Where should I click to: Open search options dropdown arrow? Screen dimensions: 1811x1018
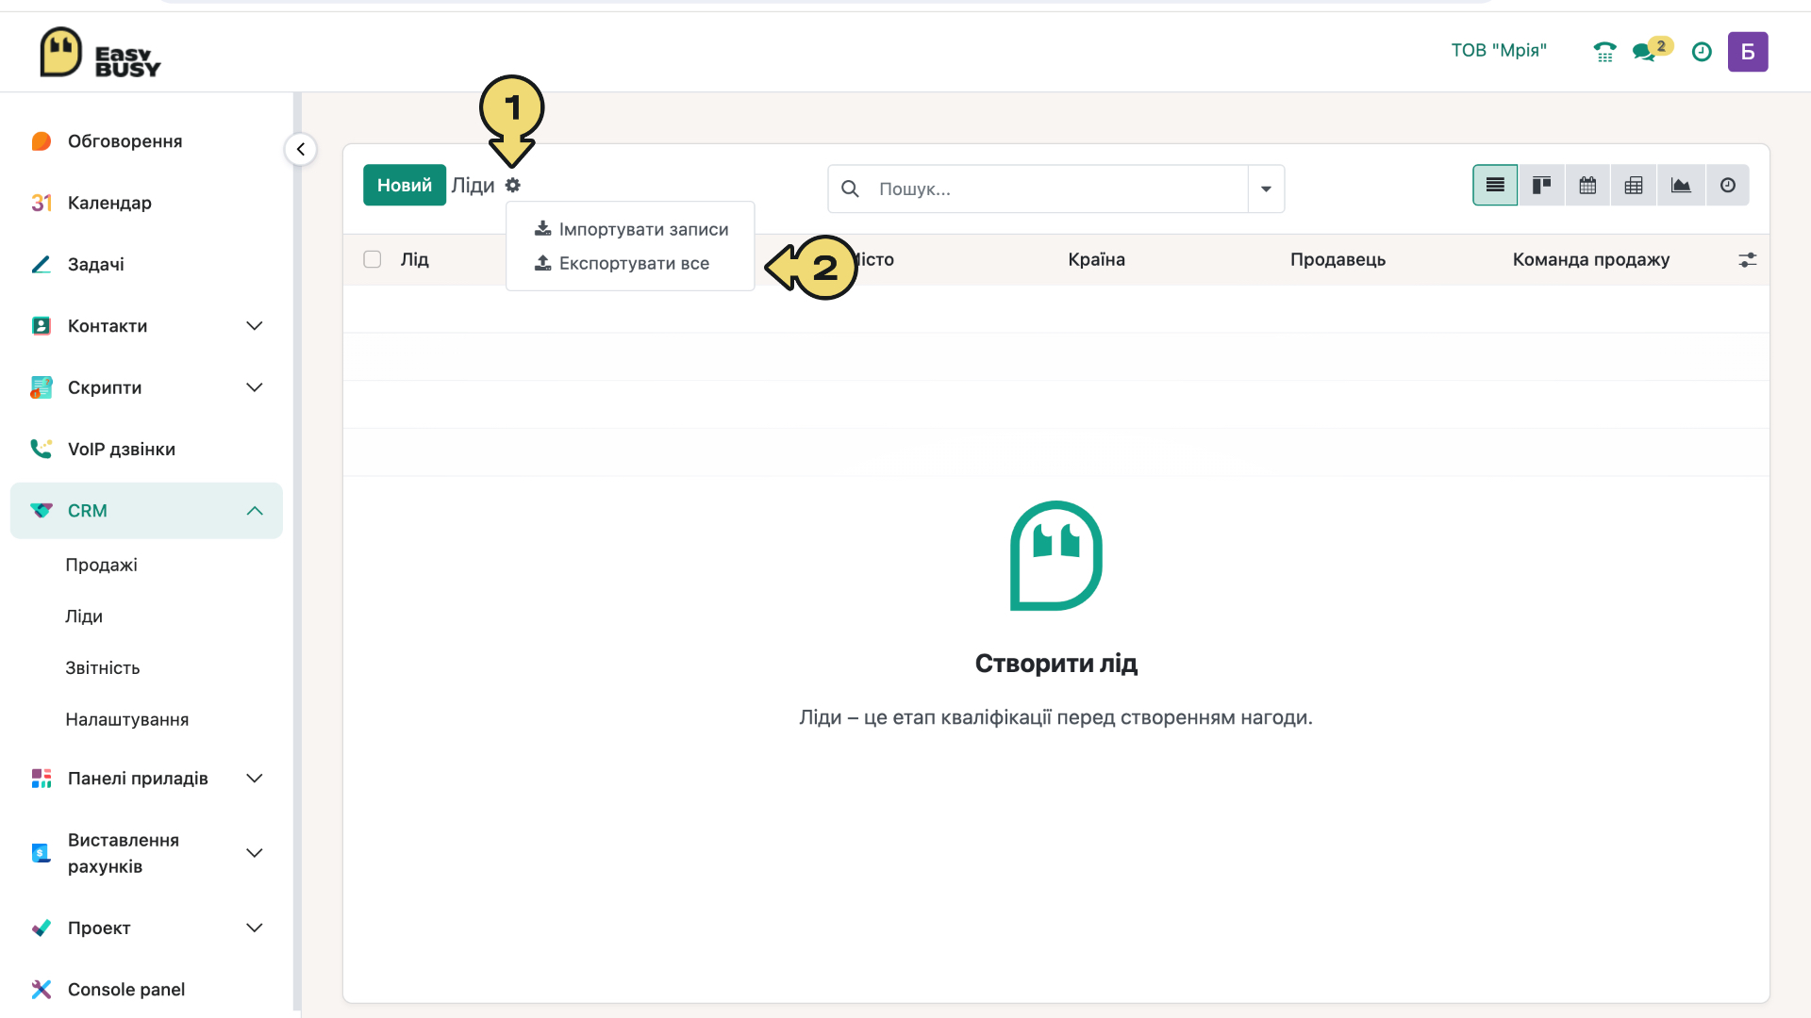[x=1266, y=189]
